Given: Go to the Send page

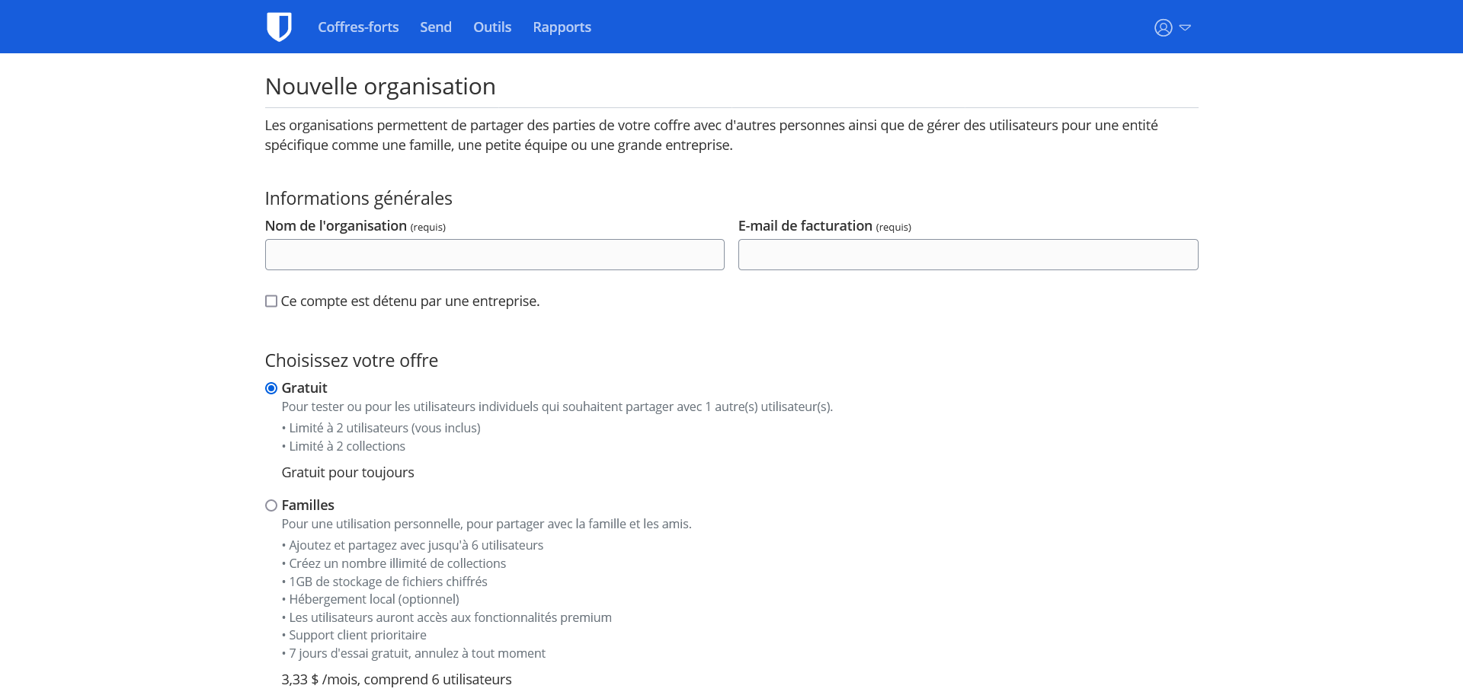Looking at the screenshot, I should (435, 27).
